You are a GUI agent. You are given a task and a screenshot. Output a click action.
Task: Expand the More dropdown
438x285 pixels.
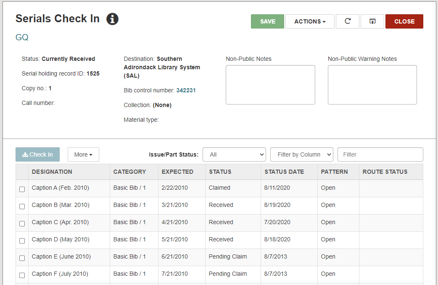[83, 154]
